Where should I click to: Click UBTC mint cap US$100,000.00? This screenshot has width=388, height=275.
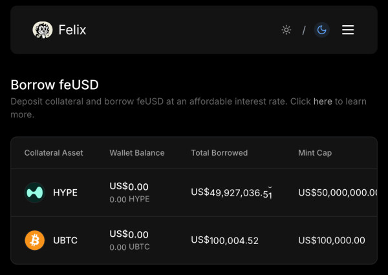point(332,241)
